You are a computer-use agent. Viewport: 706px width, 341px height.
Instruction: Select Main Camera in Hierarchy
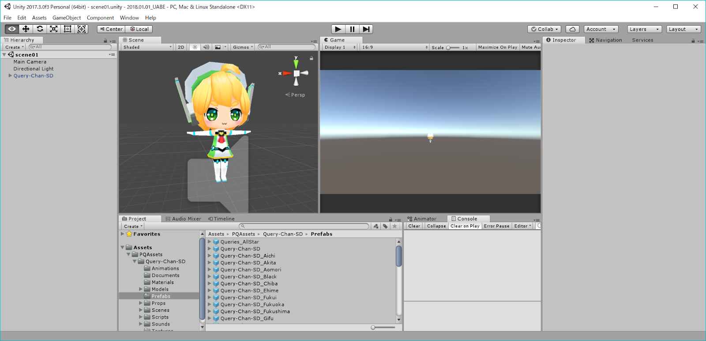click(30, 62)
